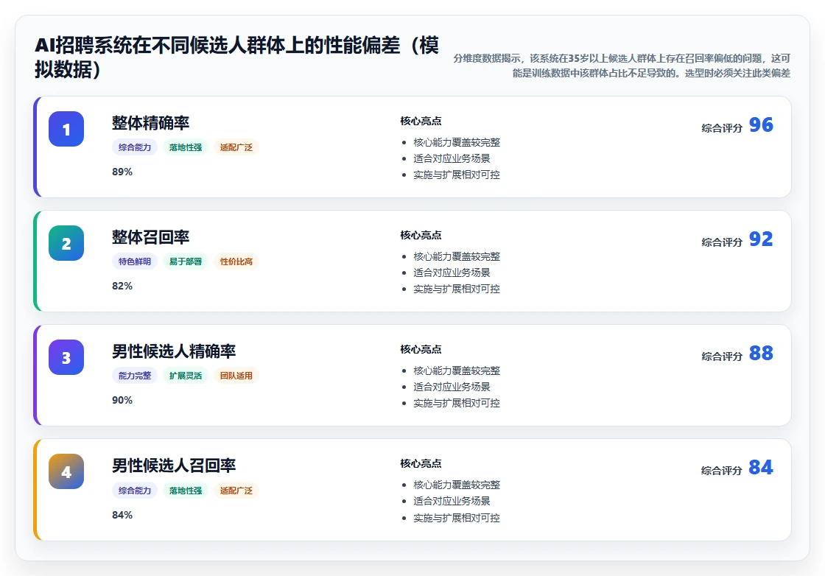Click 适合对应业务场景 in 整体精确率 card
The width and height of the screenshot is (825, 576).
pyautogui.click(x=452, y=158)
